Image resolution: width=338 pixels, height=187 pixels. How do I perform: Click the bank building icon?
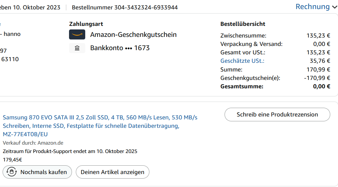click(x=77, y=48)
